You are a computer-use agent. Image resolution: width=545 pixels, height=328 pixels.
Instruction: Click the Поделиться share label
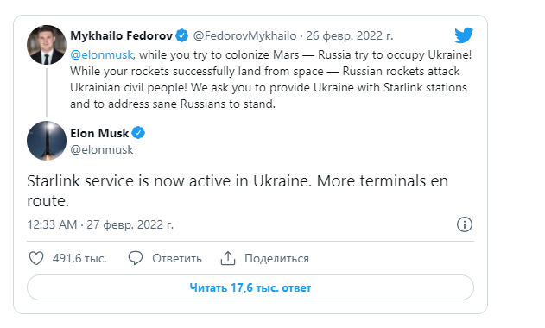point(276,258)
